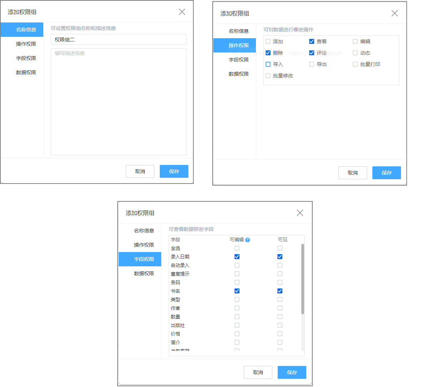Check the 添加 operation checkbox
The width and height of the screenshot is (421, 387).
(268, 41)
